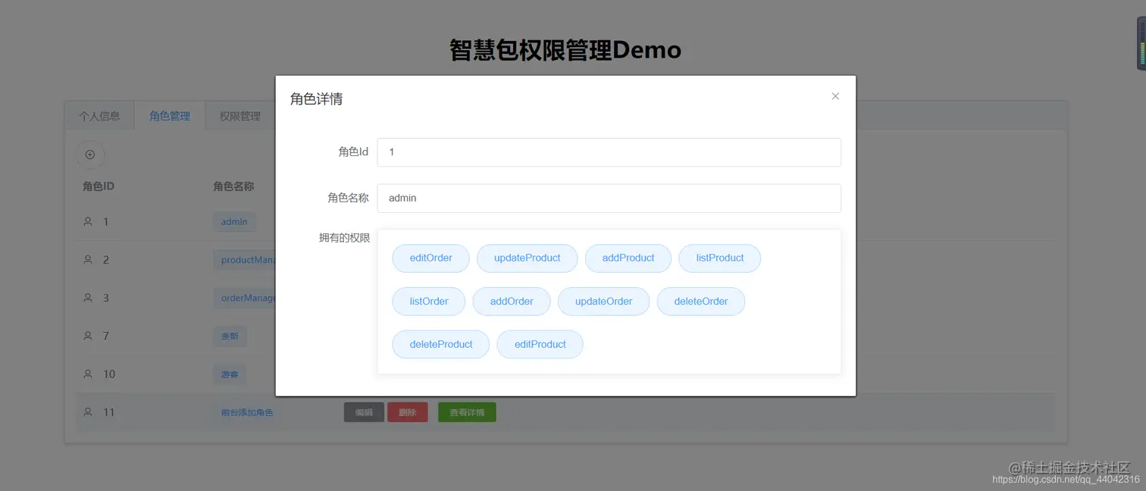Click the user icon in row 3

click(x=88, y=298)
